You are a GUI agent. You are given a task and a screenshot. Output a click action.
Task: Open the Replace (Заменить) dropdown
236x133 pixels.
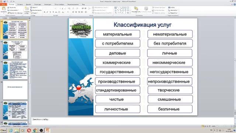click(x=173, y=10)
